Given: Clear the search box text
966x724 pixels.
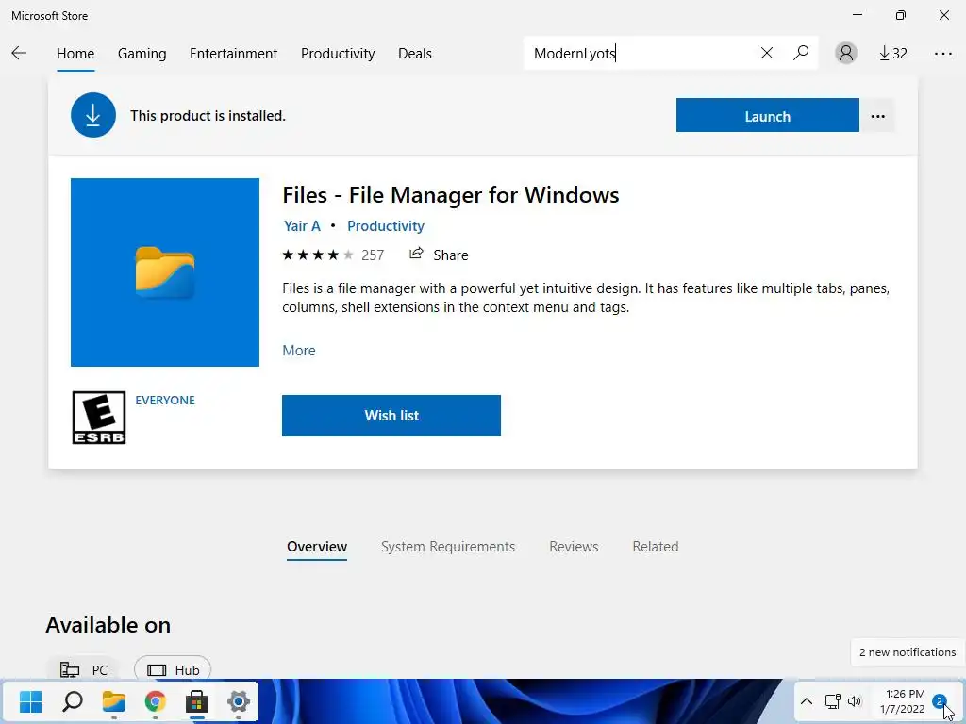Looking at the screenshot, I should (766, 53).
